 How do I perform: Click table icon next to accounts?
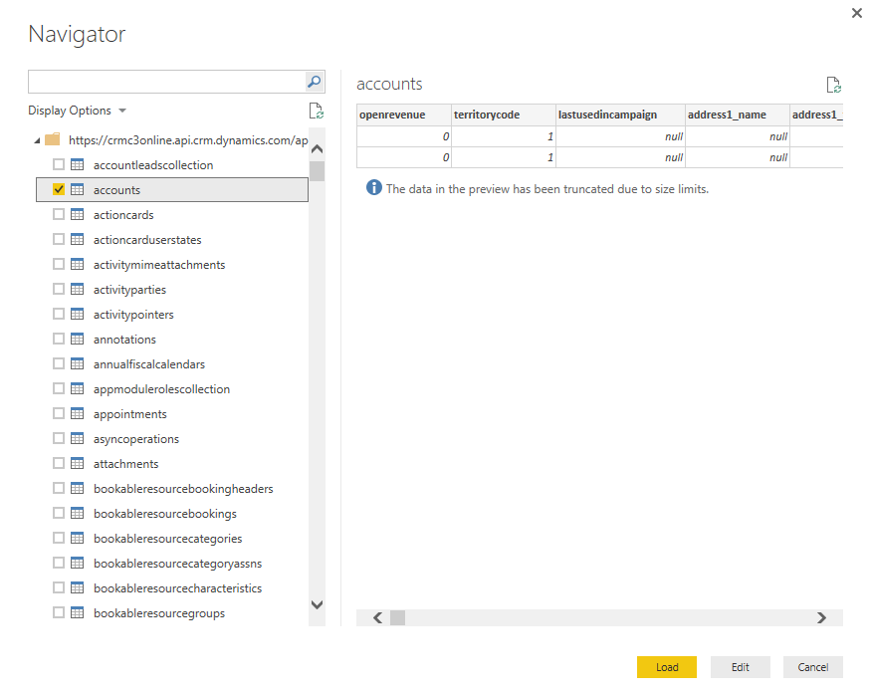click(78, 189)
